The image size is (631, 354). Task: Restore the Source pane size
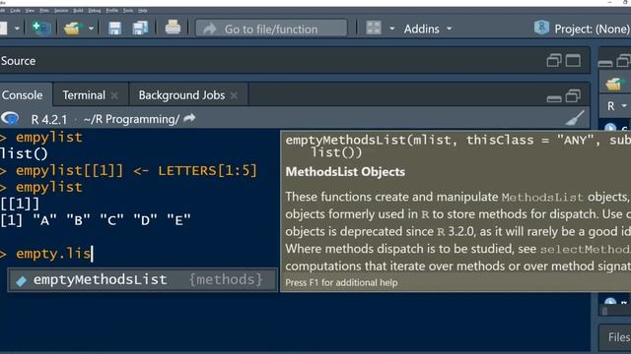554,61
